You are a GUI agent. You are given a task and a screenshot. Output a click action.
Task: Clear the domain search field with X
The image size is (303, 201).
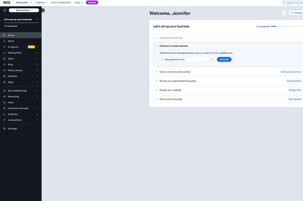(x=212, y=59)
